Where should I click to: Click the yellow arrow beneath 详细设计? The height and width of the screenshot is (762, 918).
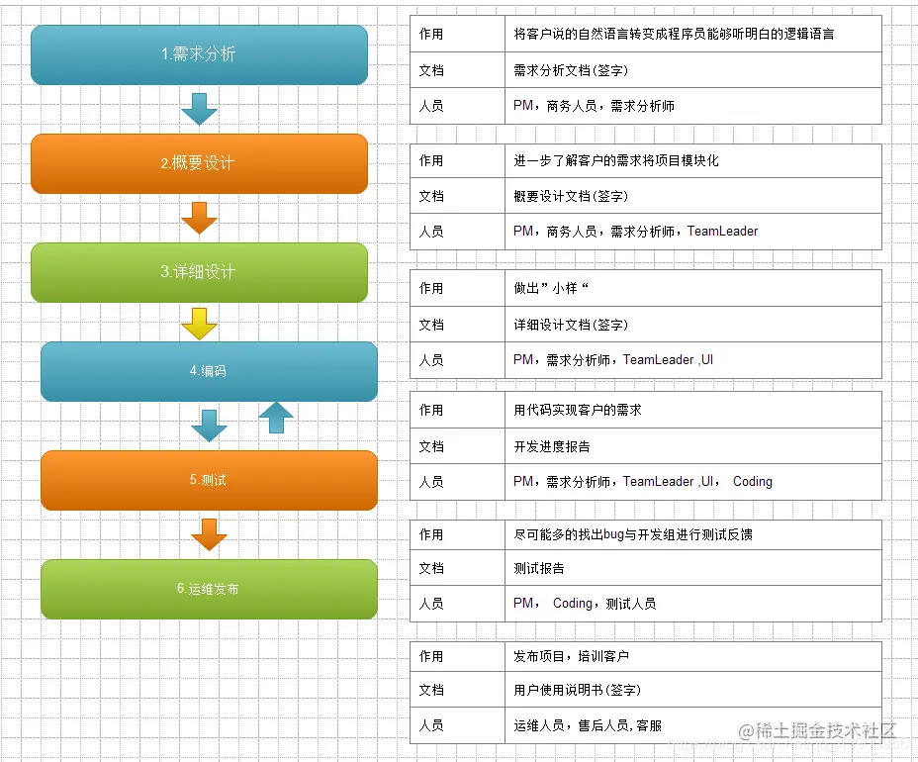tap(200, 322)
